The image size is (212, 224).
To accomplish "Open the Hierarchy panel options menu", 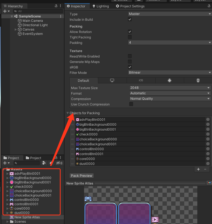I will coord(60,6).
